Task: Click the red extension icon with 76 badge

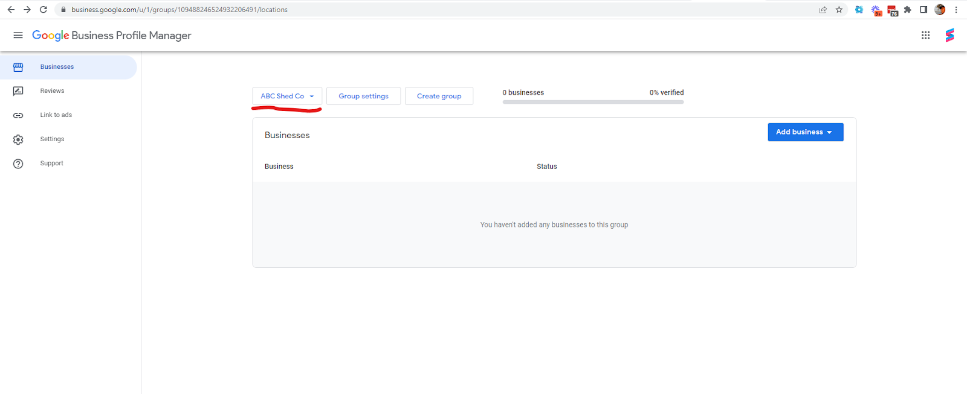Action: [893, 10]
